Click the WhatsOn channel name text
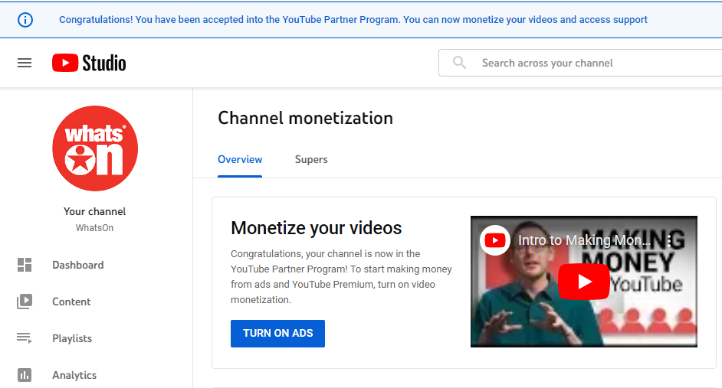 pyautogui.click(x=95, y=228)
